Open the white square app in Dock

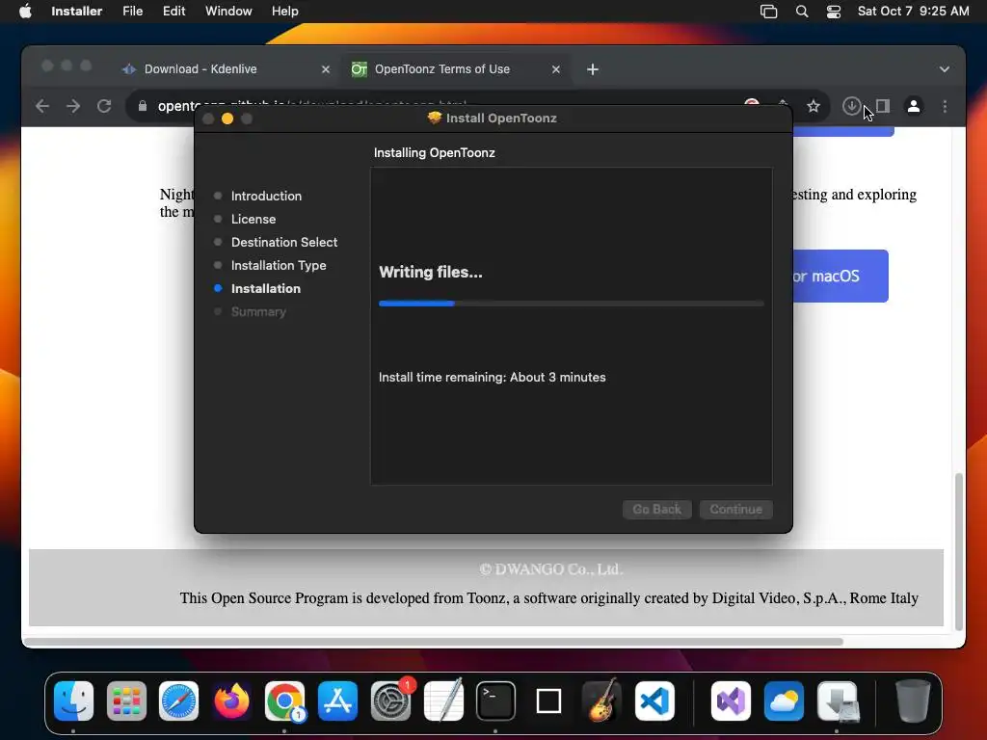click(548, 700)
